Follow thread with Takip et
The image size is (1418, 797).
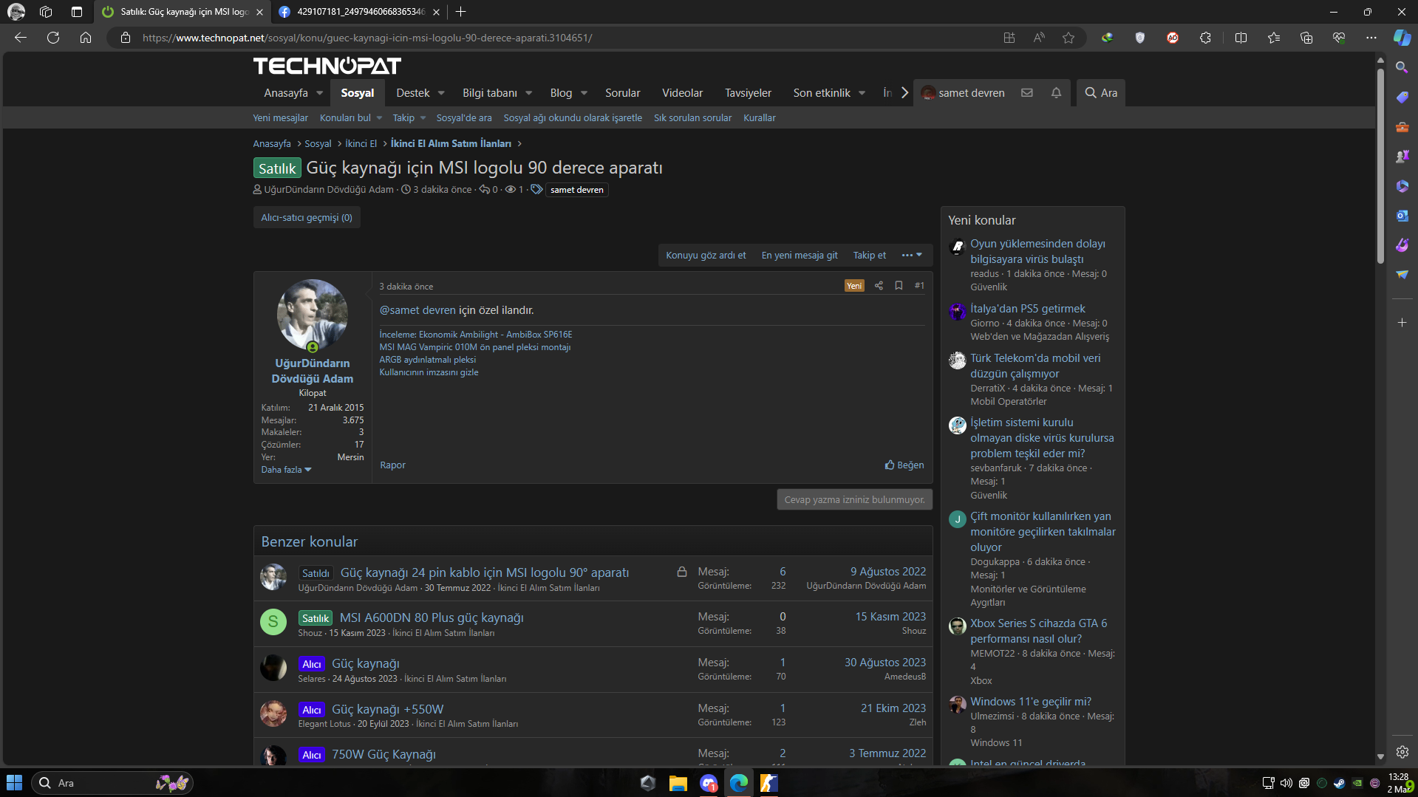point(869,256)
